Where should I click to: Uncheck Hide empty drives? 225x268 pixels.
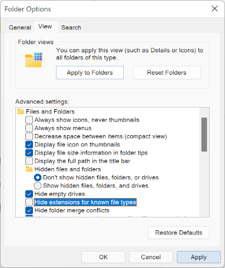coord(29,194)
